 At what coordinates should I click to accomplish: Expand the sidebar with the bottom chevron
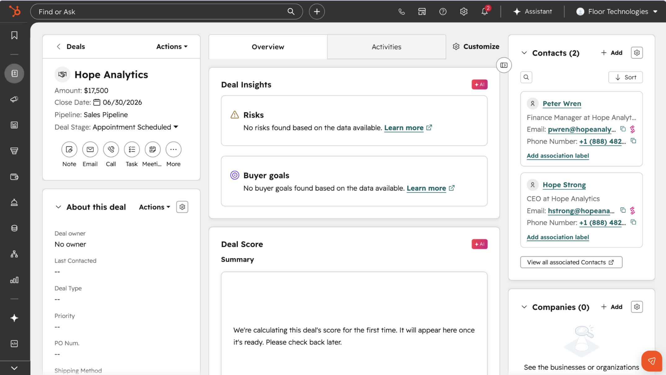14,368
